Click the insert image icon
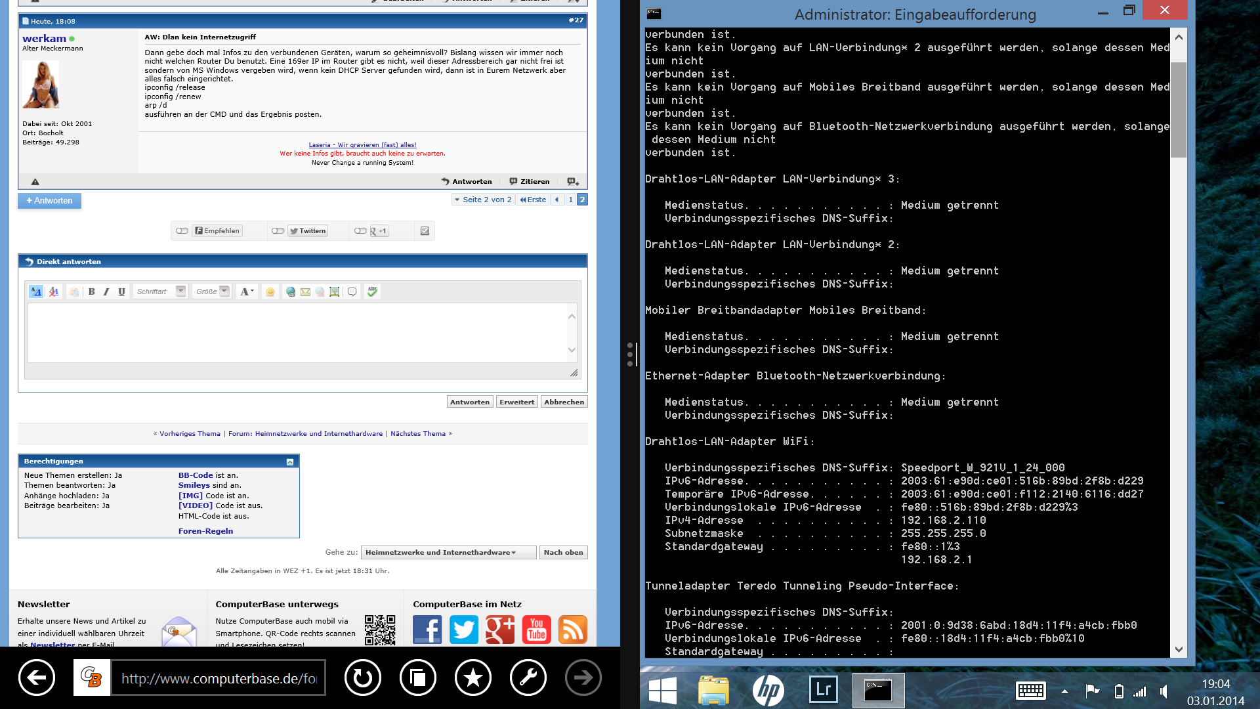Screen dimensions: 1260x709 [x=334, y=291]
